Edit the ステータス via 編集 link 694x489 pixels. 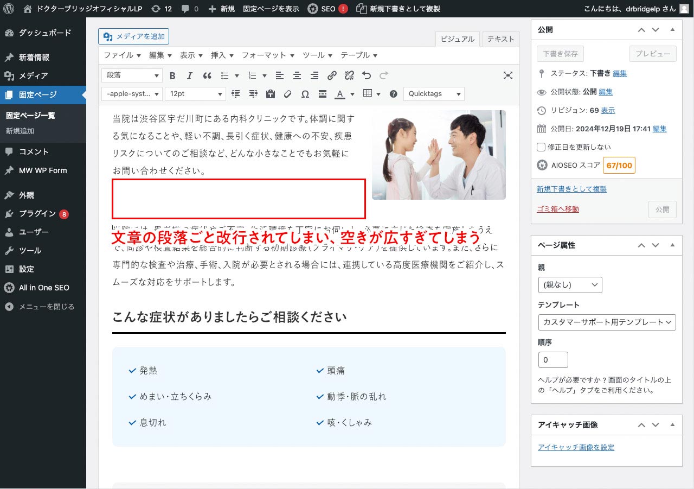point(620,73)
